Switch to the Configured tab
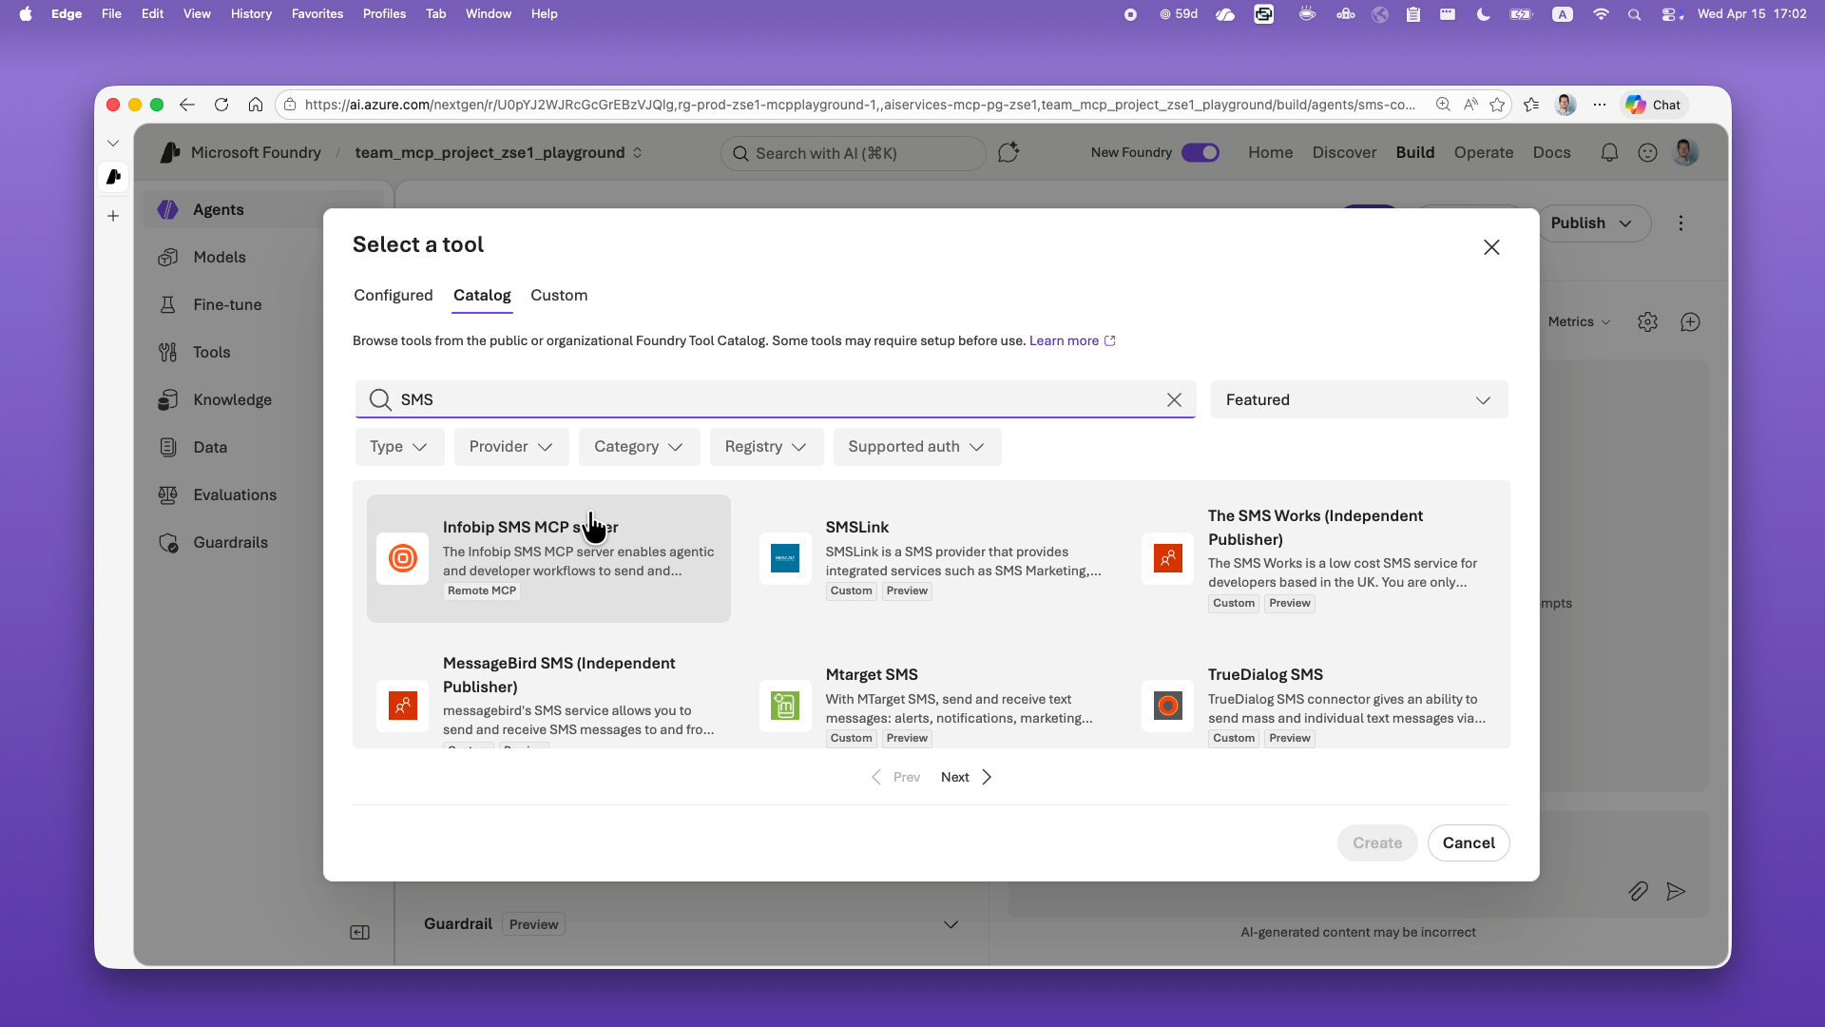The image size is (1825, 1027). pos(393,296)
